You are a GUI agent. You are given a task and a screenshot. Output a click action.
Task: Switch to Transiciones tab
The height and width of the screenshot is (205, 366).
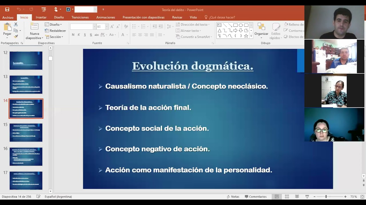(x=80, y=17)
